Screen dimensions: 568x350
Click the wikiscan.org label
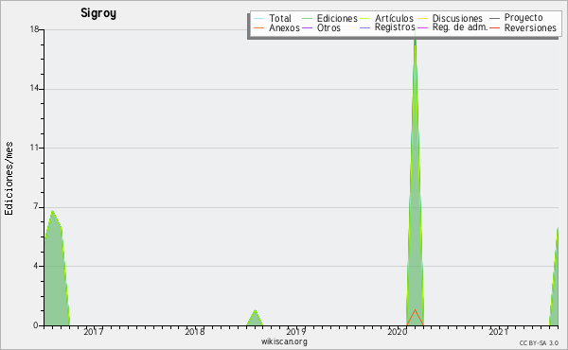(284, 341)
